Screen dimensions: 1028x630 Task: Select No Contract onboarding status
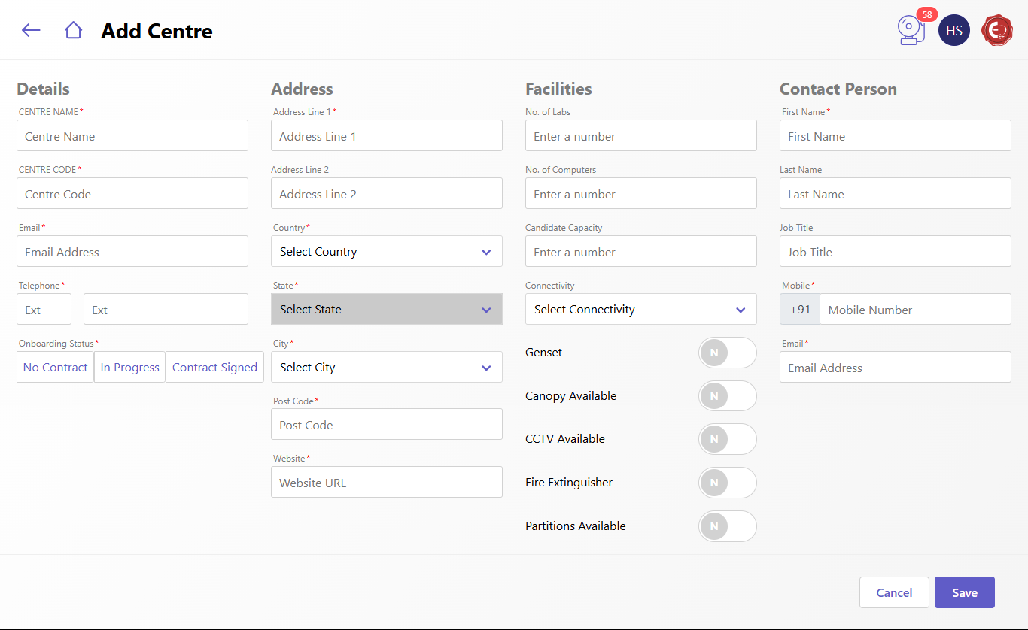(56, 368)
